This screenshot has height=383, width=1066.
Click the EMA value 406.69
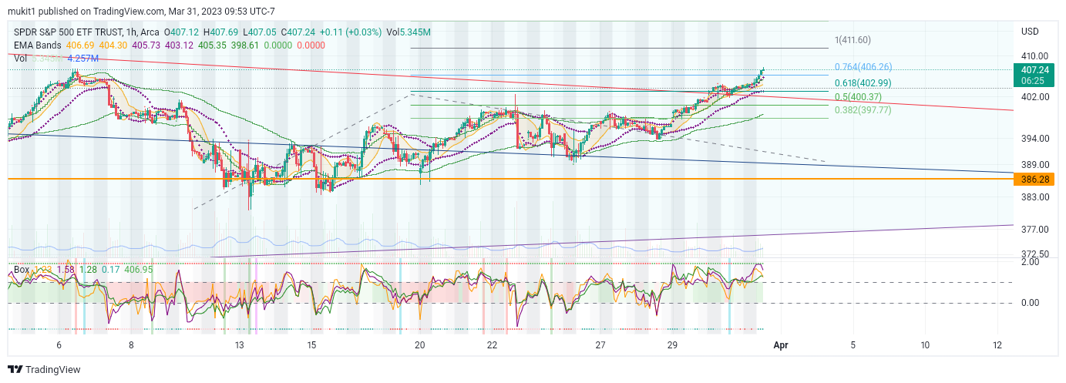pos(80,45)
